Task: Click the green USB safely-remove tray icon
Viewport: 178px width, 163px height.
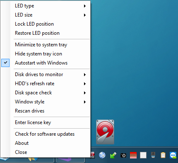Action: tap(113, 155)
